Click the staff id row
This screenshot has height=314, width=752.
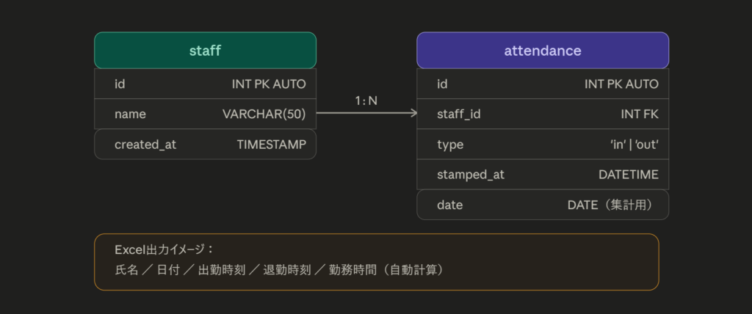pos(206,84)
